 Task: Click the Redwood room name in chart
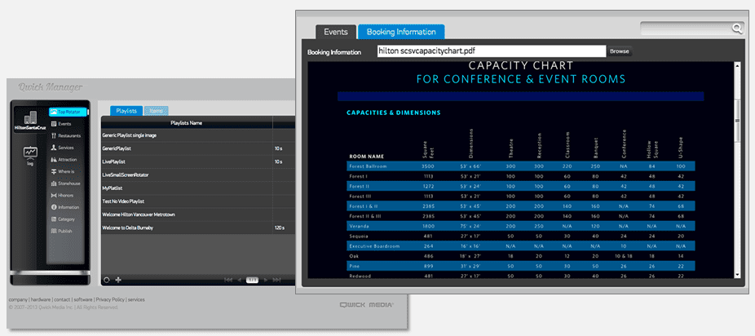[360, 276]
